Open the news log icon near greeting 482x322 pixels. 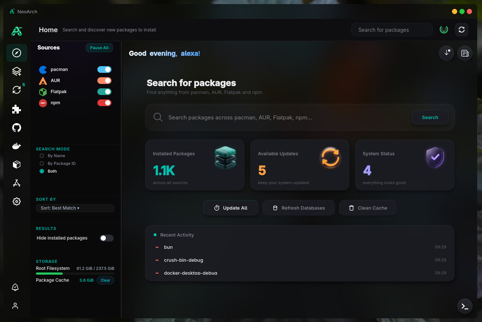tap(465, 53)
